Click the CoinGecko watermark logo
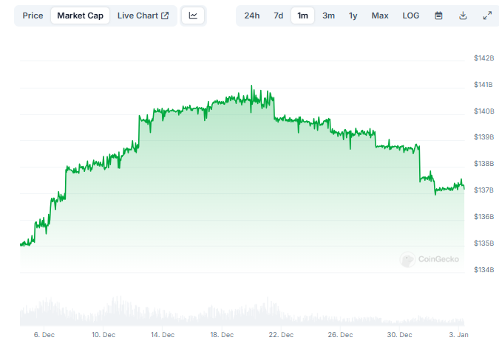Screen dimensions: 499x346 pos(430,259)
